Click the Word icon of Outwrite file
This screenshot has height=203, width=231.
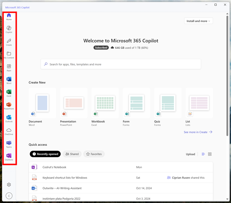(34, 188)
